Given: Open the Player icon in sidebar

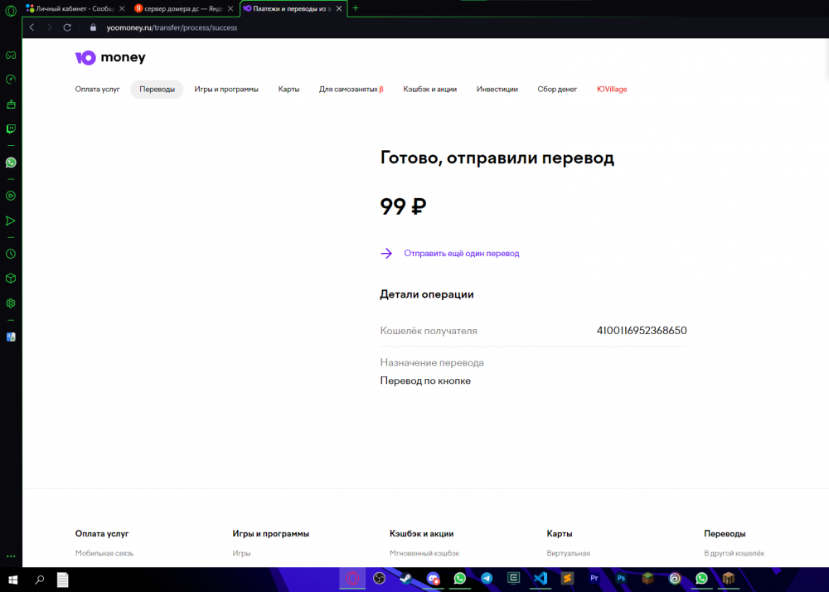Looking at the screenshot, I should tap(11, 196).
